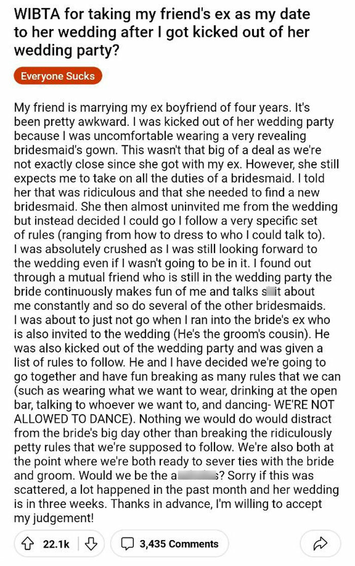Screen dimensions: 355x566
Task: Downvote the post with the down arrow
Action: [x=91, y=544]
